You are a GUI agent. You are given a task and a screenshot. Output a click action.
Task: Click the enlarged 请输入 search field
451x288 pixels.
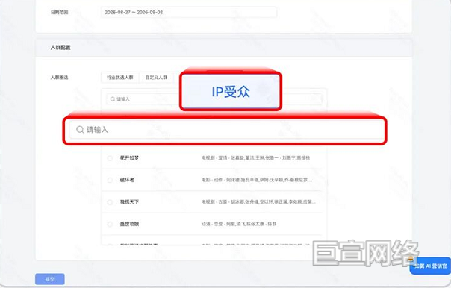(x=225, y=130)
